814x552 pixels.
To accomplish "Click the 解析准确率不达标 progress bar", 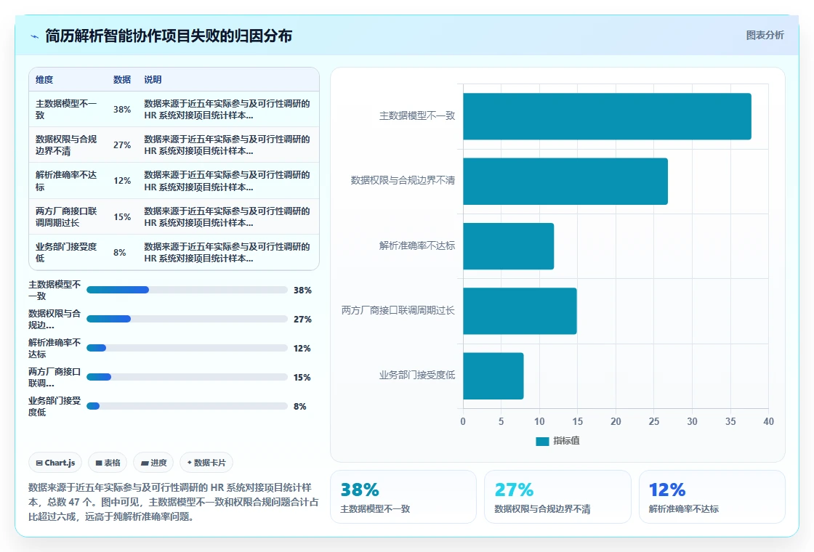I will (187, 348).
